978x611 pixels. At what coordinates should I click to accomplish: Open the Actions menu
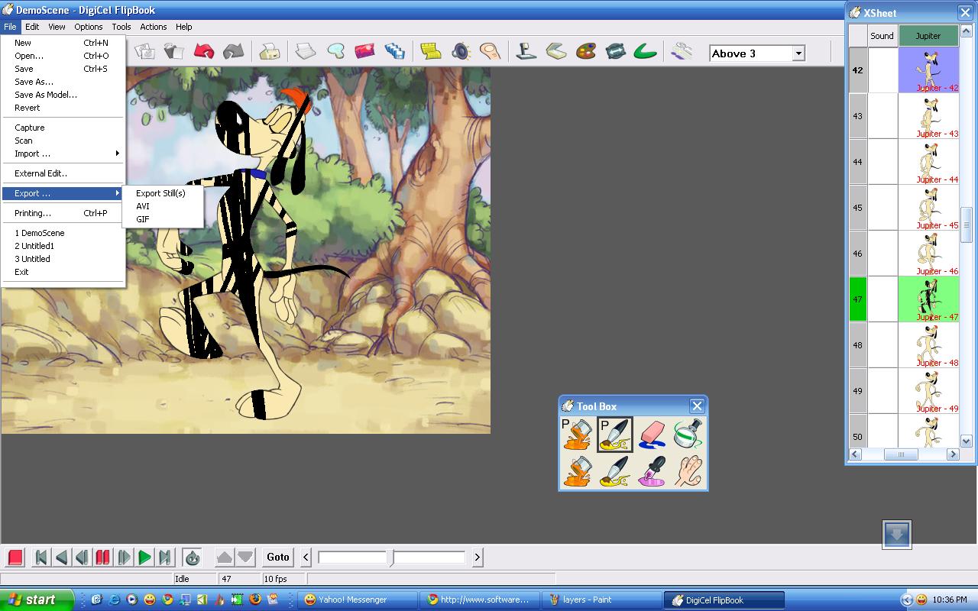point(153,27)
